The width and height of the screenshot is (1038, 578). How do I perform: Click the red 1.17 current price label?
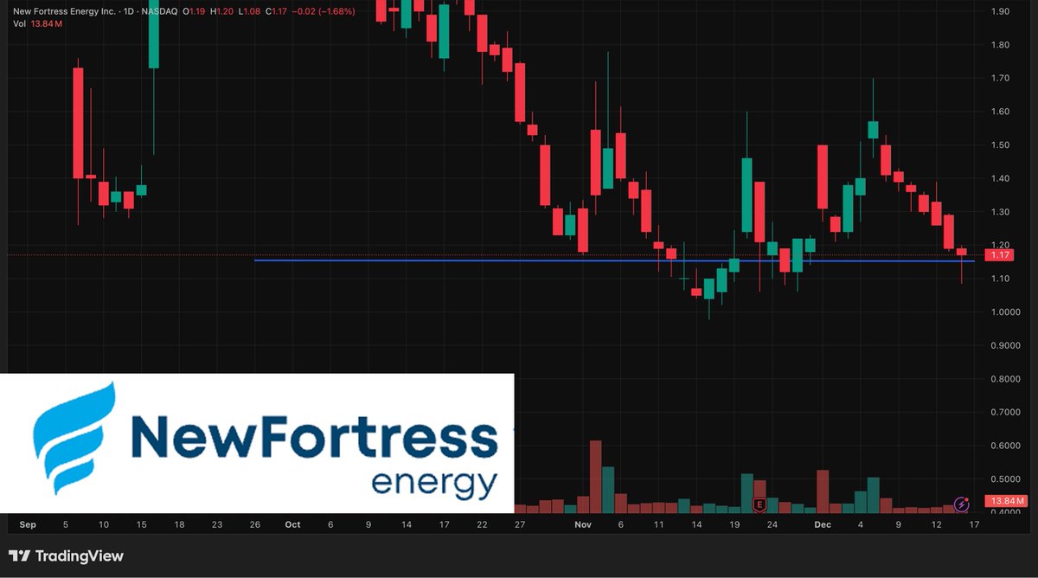(x=1002, y=254)
